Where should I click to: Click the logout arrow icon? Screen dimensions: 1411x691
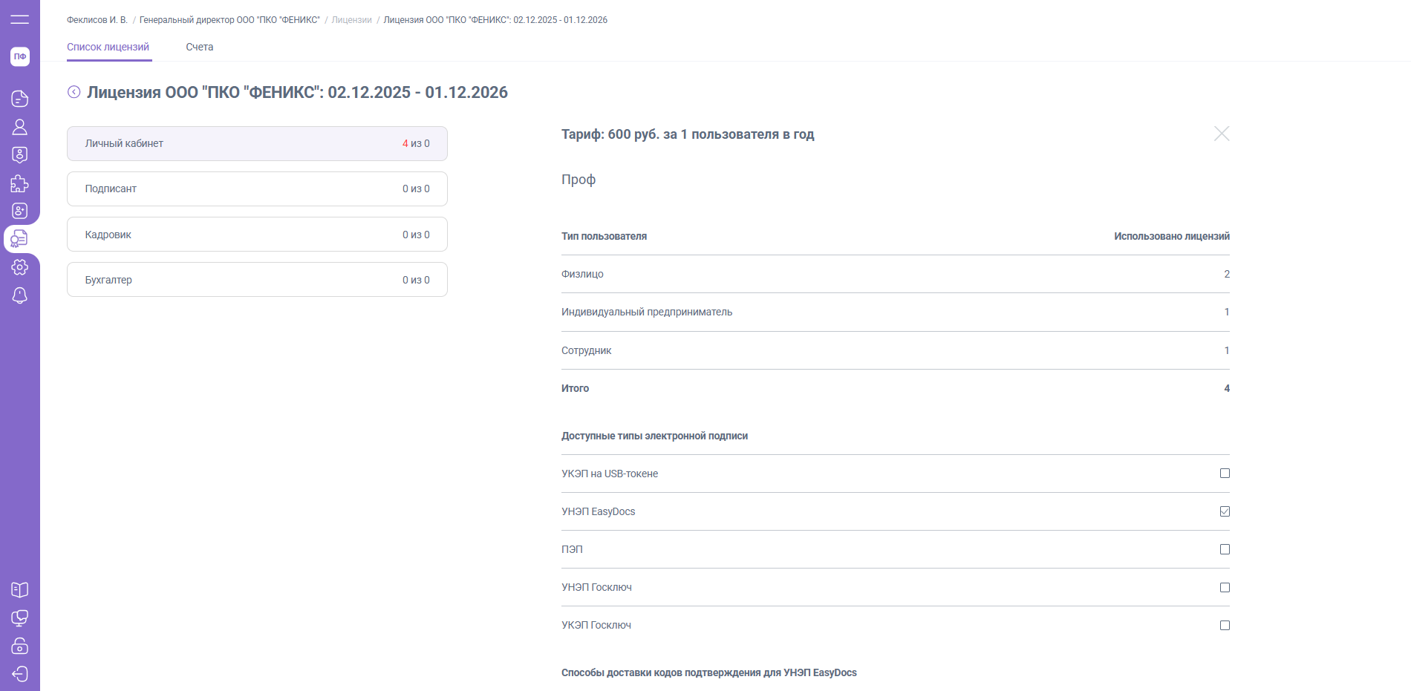[x=20, y=674]
